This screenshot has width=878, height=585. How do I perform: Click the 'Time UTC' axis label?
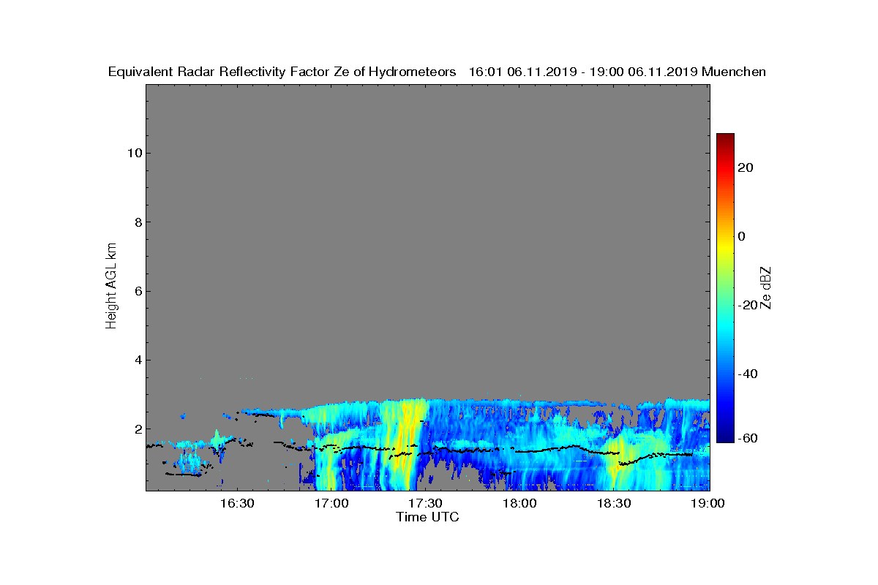click(x=427, y=517)
